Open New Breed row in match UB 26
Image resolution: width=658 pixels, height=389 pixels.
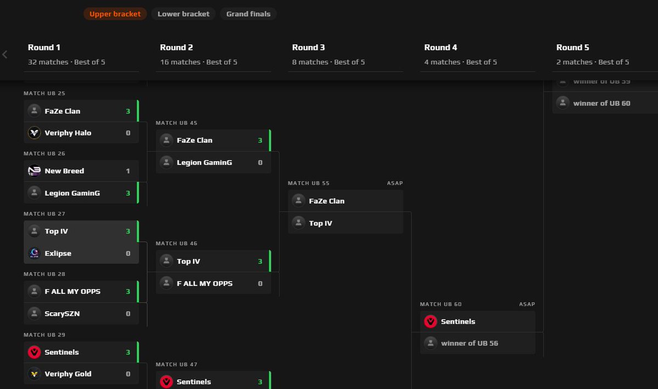[81, 171]
